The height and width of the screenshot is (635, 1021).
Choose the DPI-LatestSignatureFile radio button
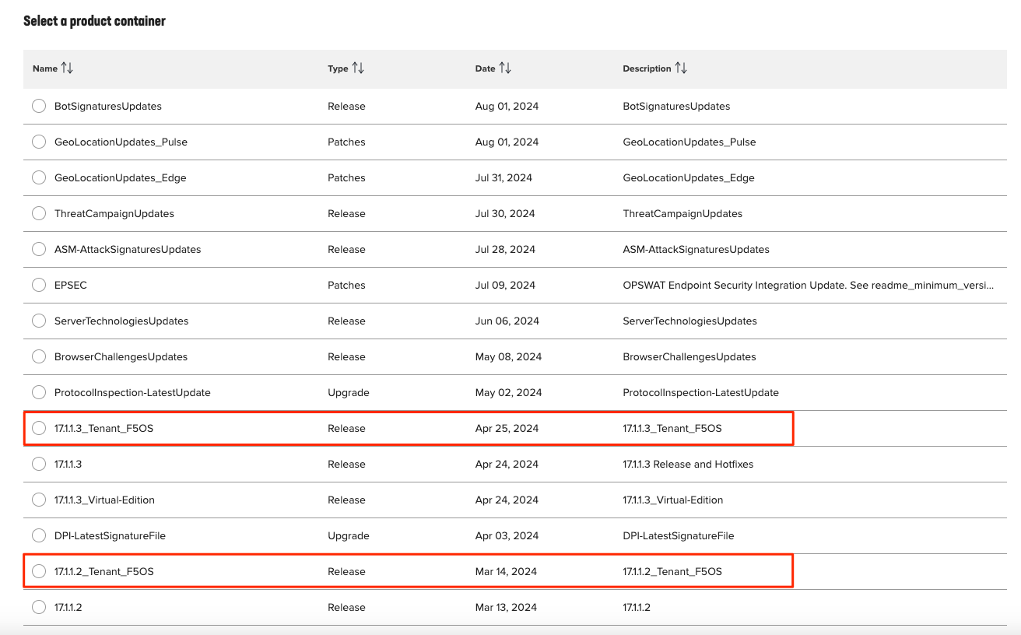point(39,535)
